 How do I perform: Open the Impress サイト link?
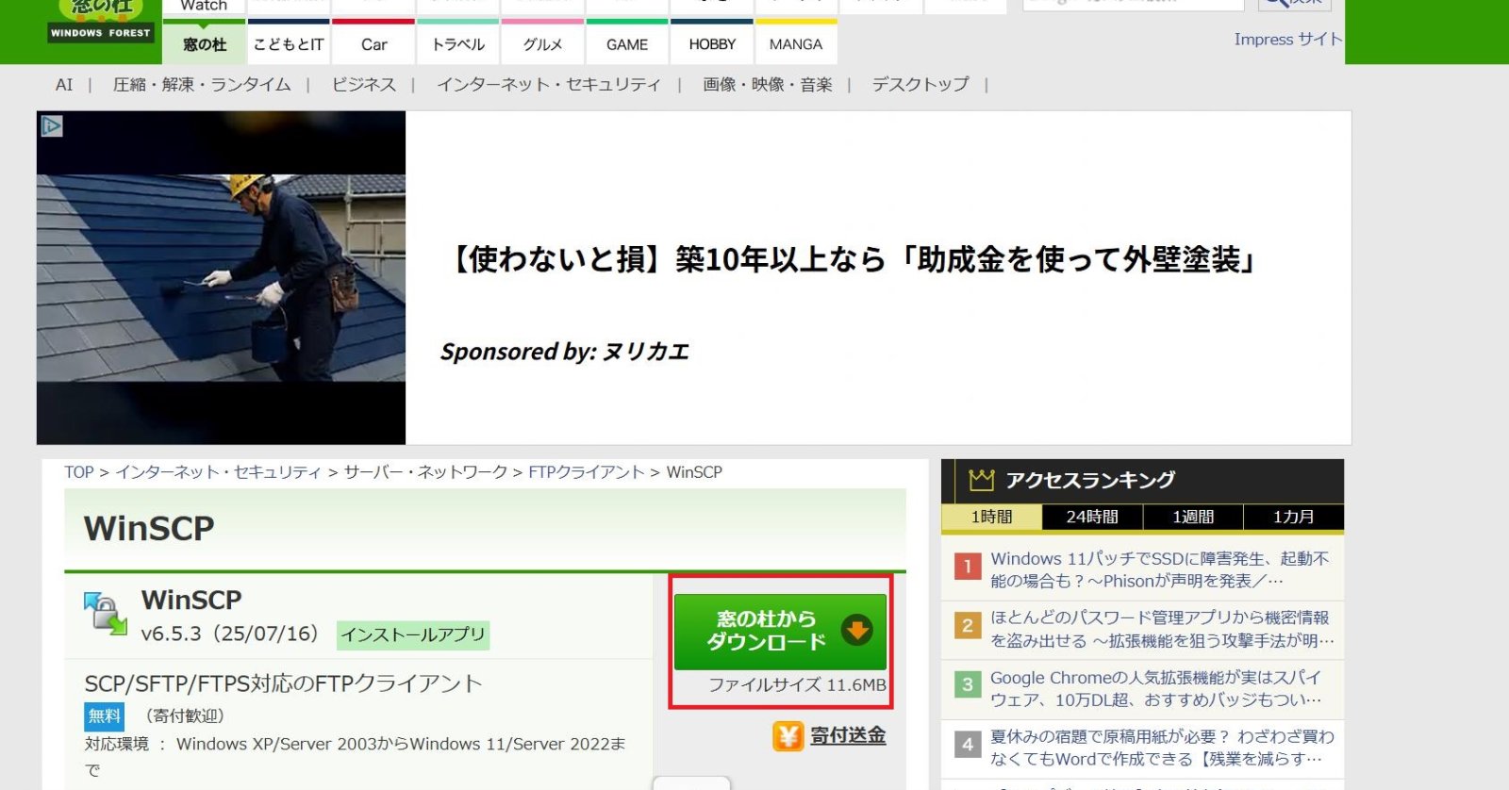[x=1288, y=40]
